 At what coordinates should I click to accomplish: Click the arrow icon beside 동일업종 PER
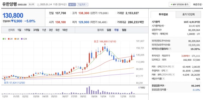pos(165,86)
